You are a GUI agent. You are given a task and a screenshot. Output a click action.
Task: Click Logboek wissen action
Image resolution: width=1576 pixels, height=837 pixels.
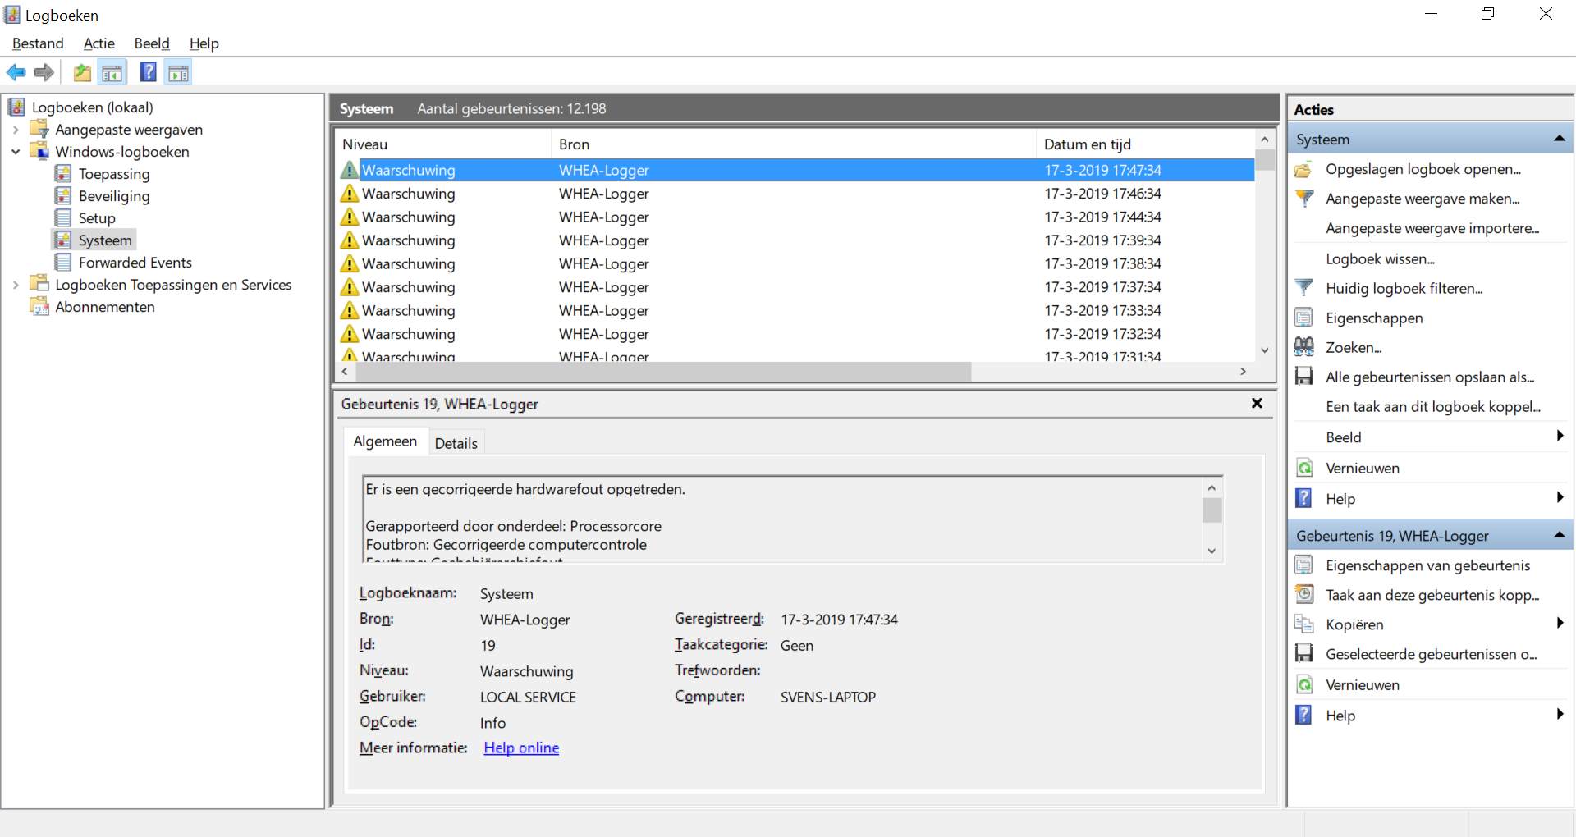(1380, 259)
